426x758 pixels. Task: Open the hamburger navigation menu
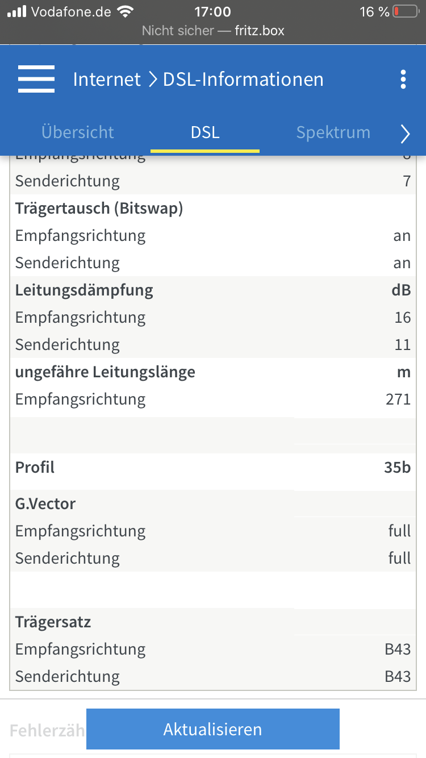coord(36,79)
